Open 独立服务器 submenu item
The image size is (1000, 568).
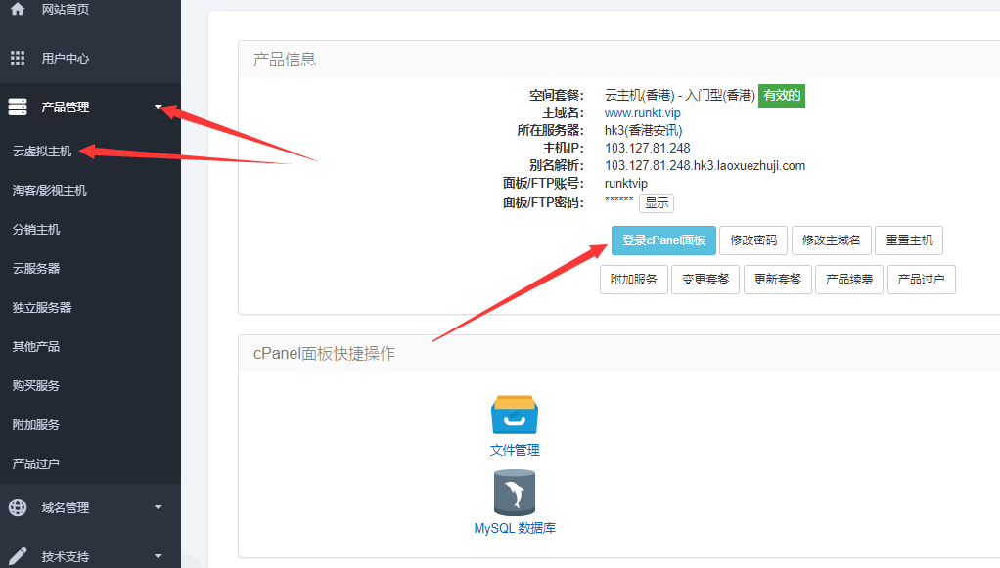(42, 307)
